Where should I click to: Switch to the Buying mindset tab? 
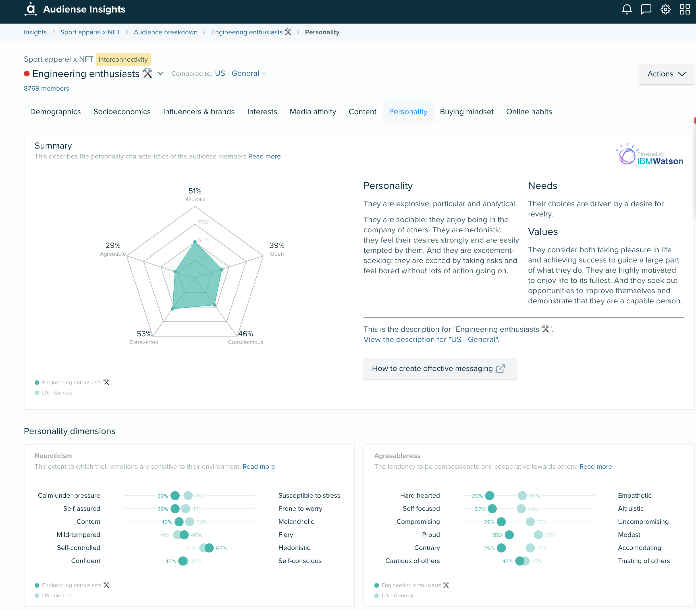[466, 112]
